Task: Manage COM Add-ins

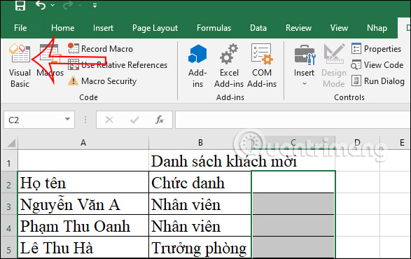Action: pos(262,66)
